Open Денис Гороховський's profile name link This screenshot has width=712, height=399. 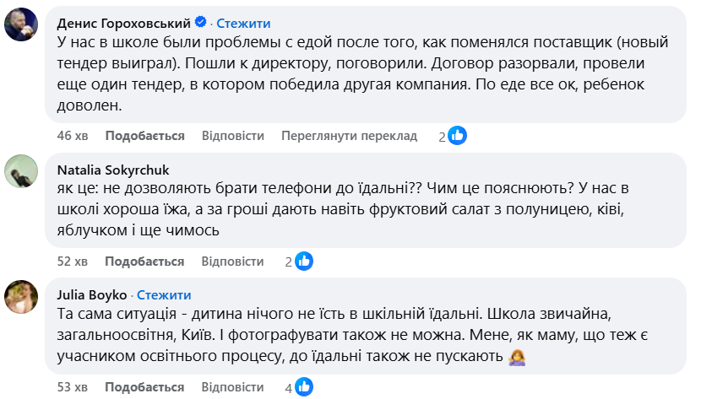tap(125, 21)
